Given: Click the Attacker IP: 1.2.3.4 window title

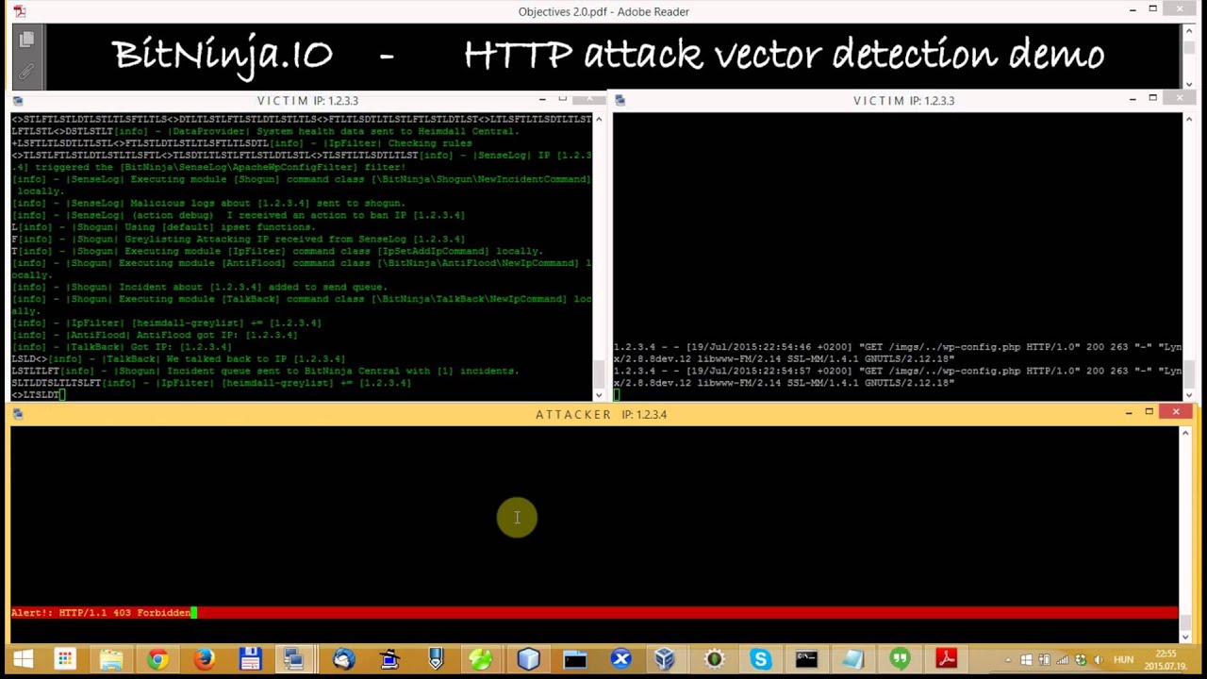Looking at the screenshot, I should point(601,414).
